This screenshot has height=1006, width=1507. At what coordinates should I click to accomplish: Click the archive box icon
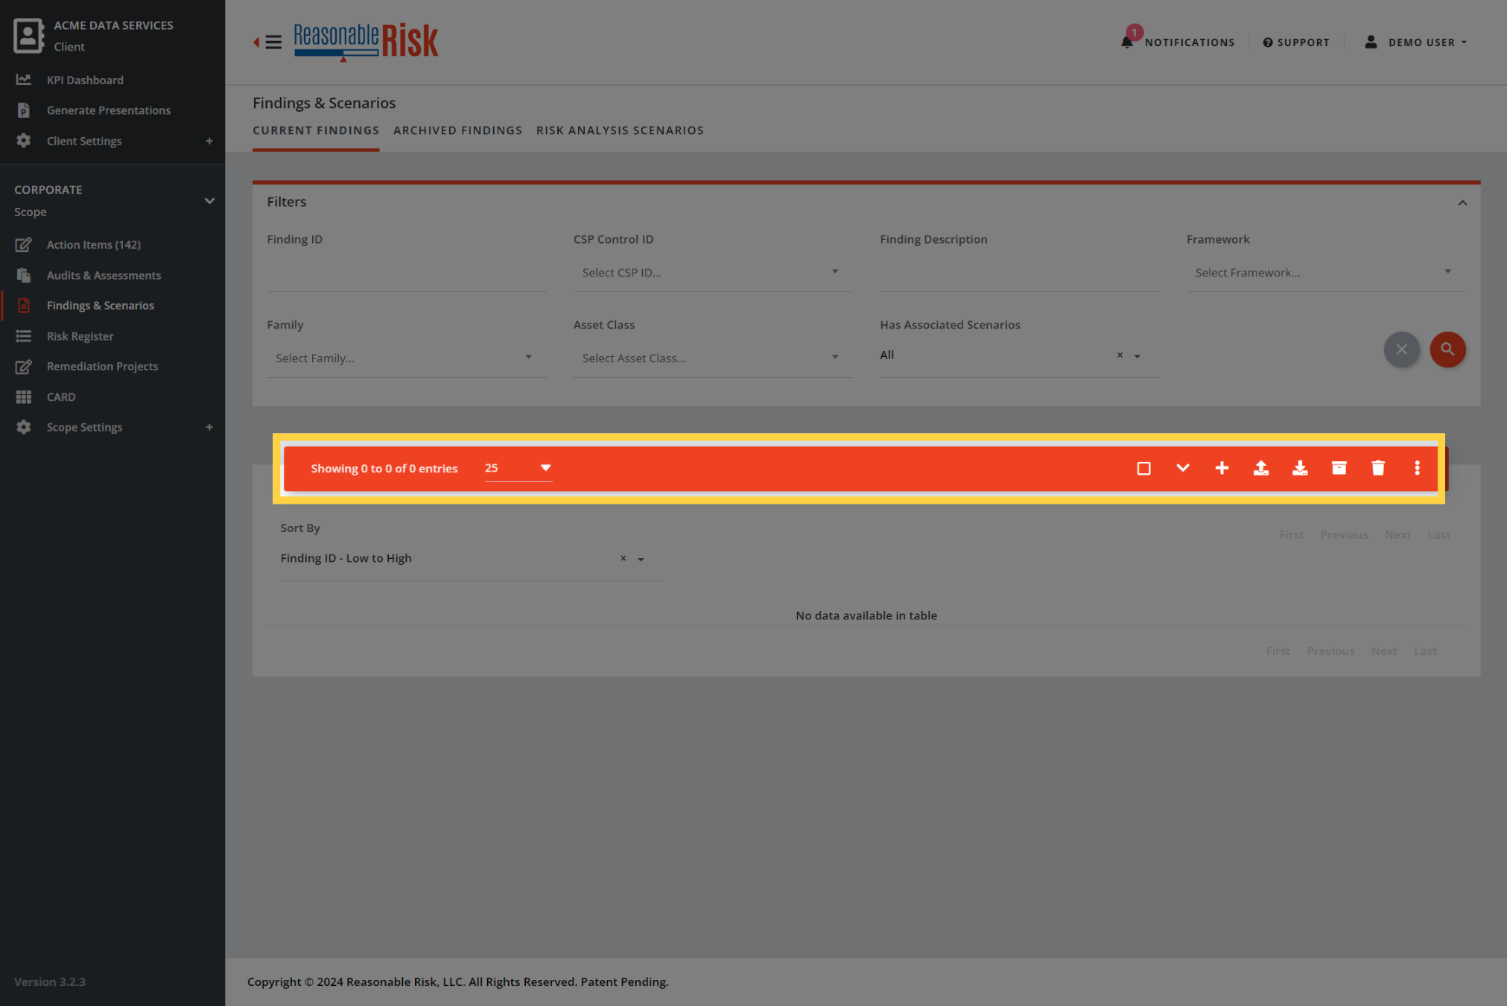1339,468
